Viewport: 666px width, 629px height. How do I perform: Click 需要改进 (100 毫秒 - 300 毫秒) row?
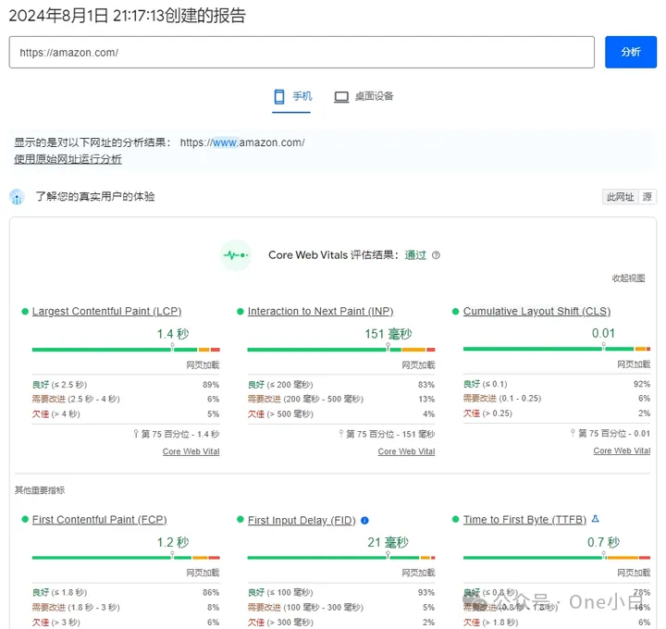point(341,608)
